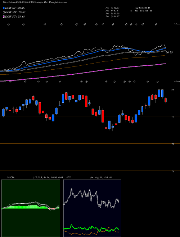
Task: Select the 'DOW ST: 80.56' legend label
Action: coord(15,8)
